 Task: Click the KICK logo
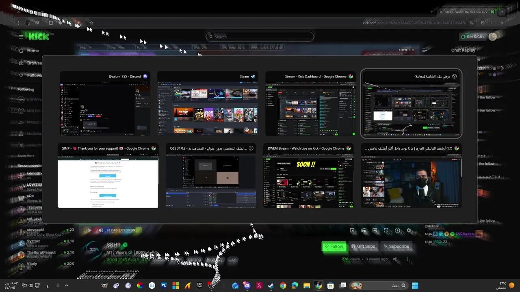[x=39, y=36]
